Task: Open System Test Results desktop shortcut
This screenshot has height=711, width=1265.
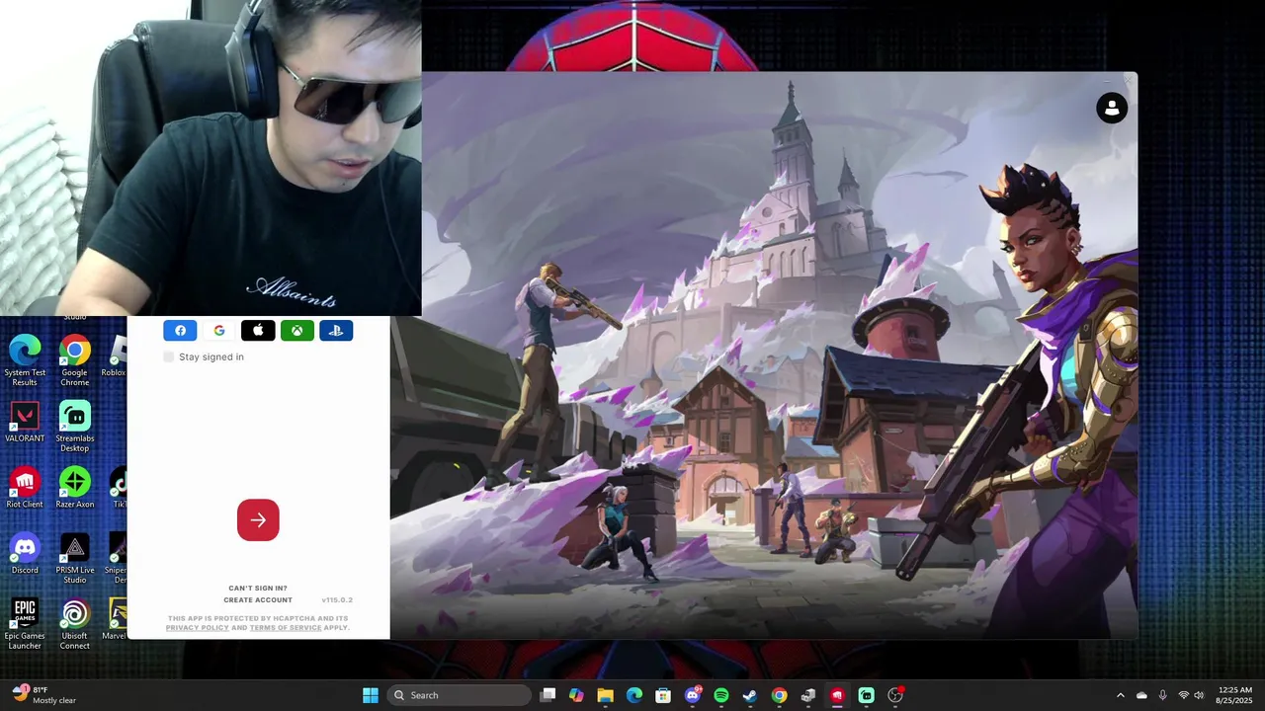Action: (x=25, y=360)
